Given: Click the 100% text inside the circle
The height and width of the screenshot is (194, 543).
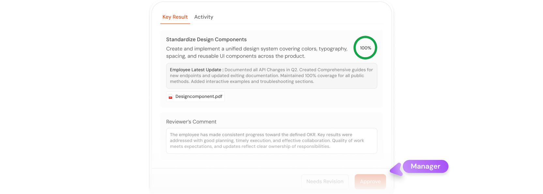Looking at the screenshot, I should [365, 48].
